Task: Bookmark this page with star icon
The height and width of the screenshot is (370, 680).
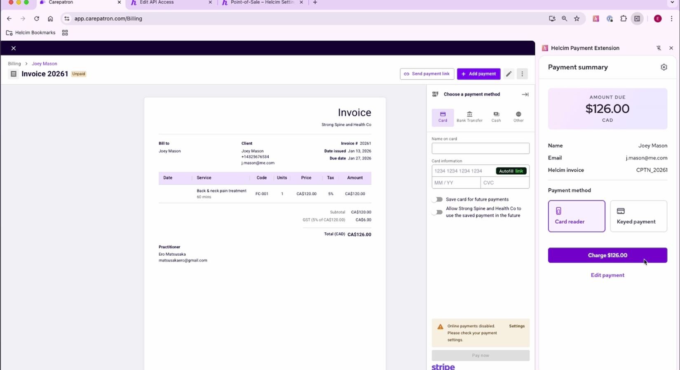Action: tap(577, 18)
